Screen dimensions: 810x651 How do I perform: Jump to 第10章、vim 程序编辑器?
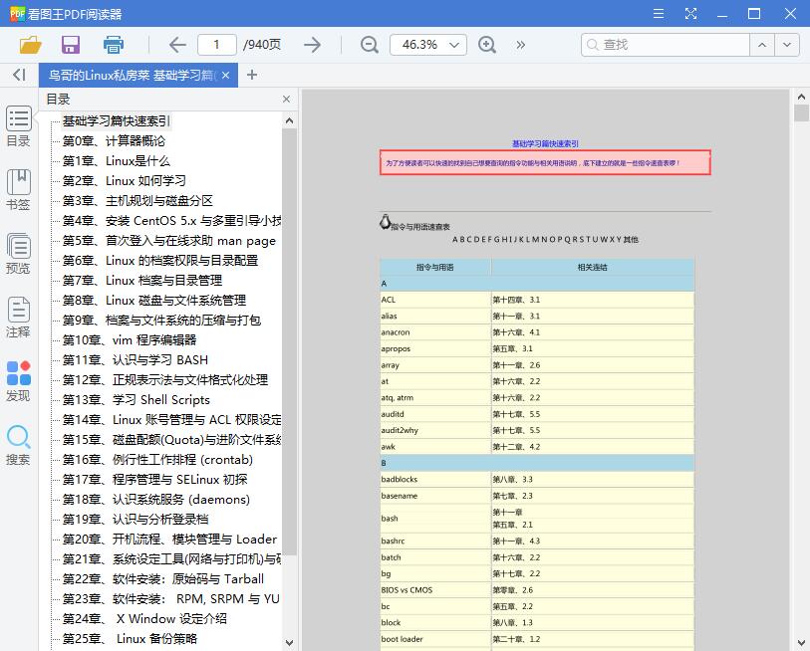tap(130, 340)
